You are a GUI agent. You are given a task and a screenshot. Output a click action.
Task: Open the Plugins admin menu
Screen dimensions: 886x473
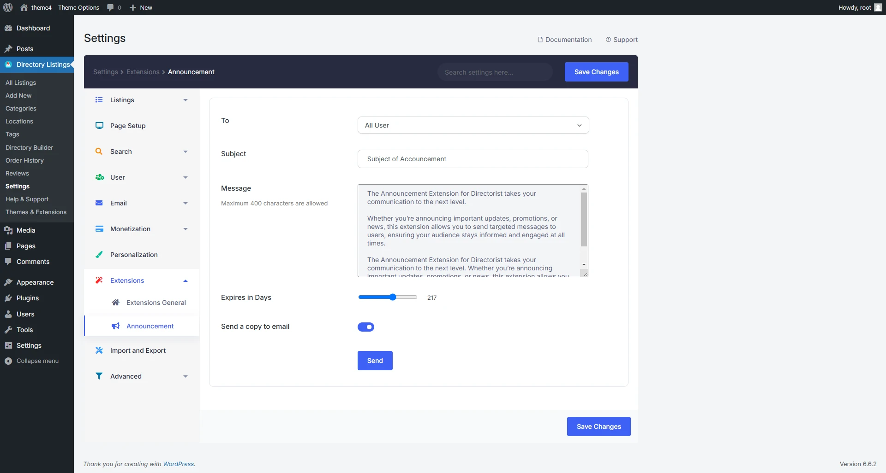[x=27, y=298]
